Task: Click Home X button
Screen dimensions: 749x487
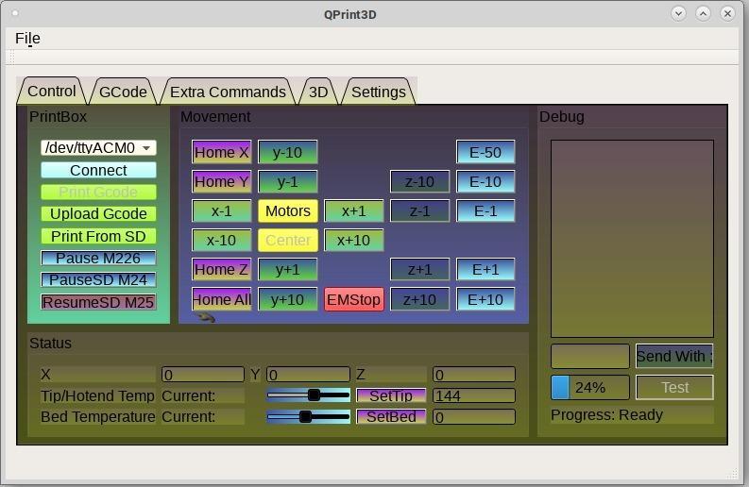Action: (221, 152)
